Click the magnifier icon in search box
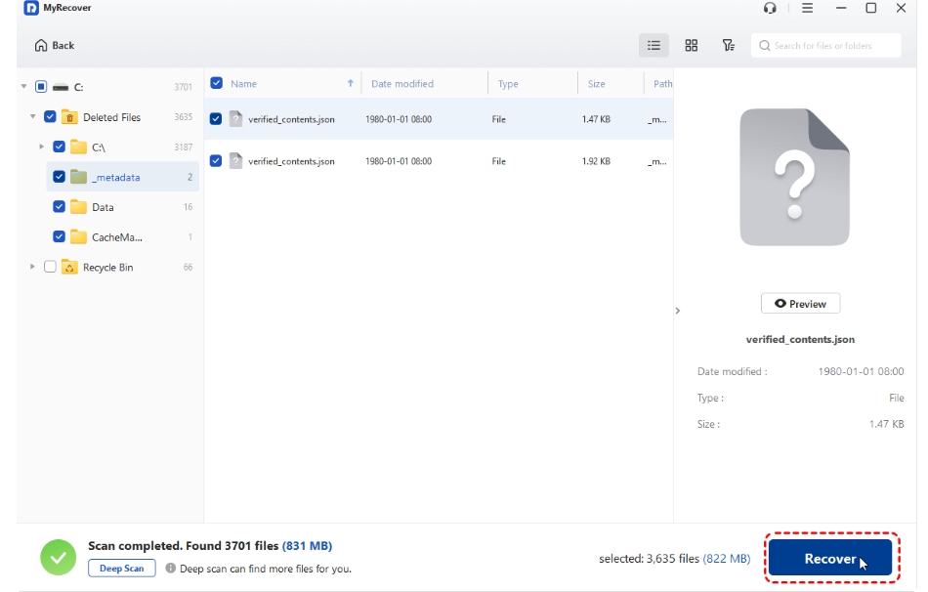 click(765, 46)
